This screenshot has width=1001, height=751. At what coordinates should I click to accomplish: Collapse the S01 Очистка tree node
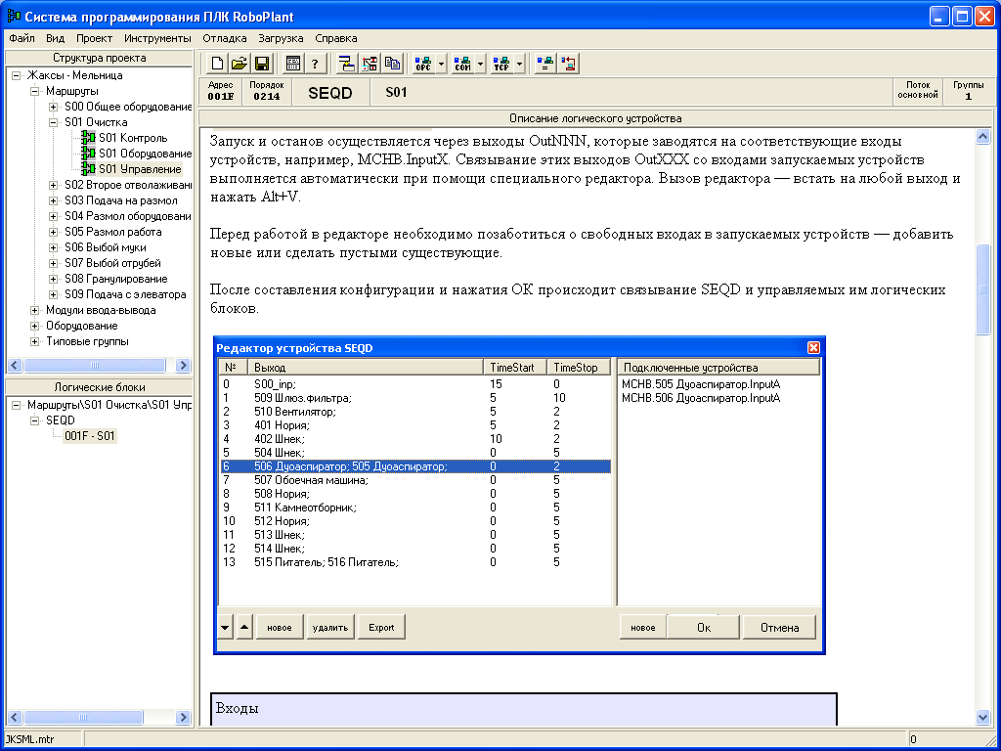(54, 122)
